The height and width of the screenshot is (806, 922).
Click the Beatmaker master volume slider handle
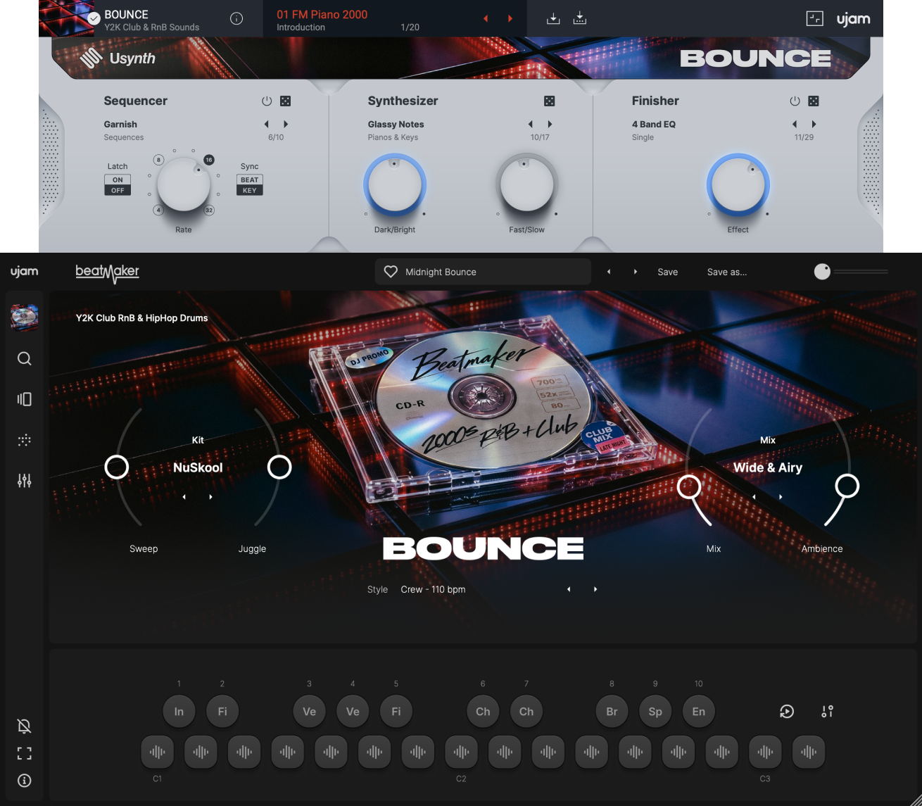(x=822, y=272)
